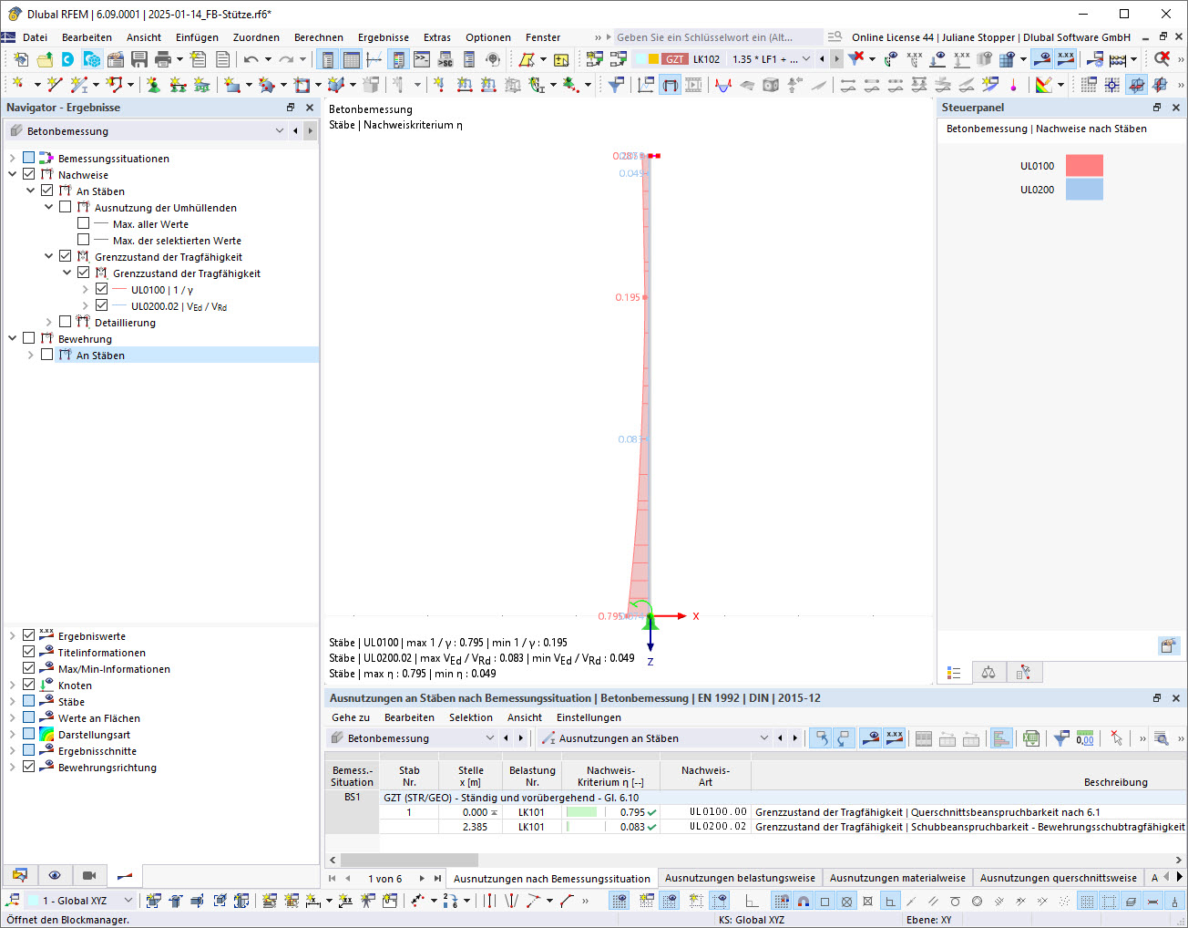
Task: Expand the Ergebniswerte tree node
Action: coord(12,636)
